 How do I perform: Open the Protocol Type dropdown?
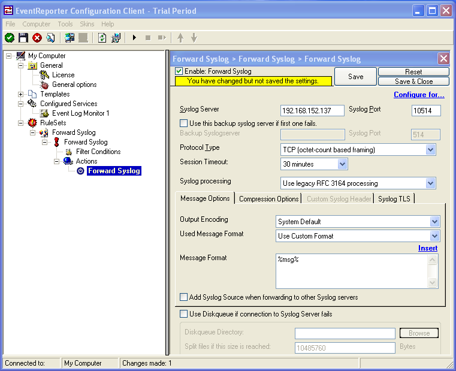(x=430, y=150)
